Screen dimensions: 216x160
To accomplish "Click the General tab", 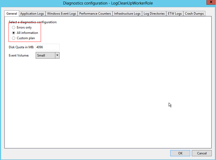I will click(12, 14).
